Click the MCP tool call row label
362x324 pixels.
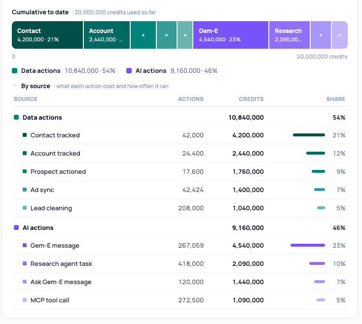[50, 300]
